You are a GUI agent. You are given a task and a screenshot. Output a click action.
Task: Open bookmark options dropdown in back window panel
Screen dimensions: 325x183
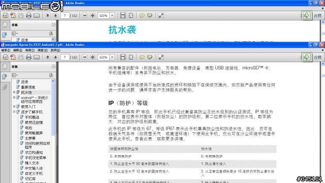(x=15, y=34)
